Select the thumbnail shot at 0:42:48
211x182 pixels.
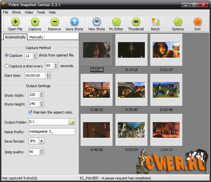click(x=166, y=90)
